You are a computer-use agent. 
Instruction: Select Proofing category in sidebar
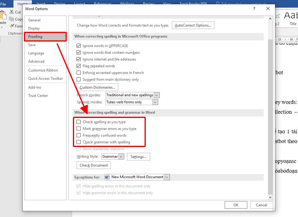pos(45,37)
